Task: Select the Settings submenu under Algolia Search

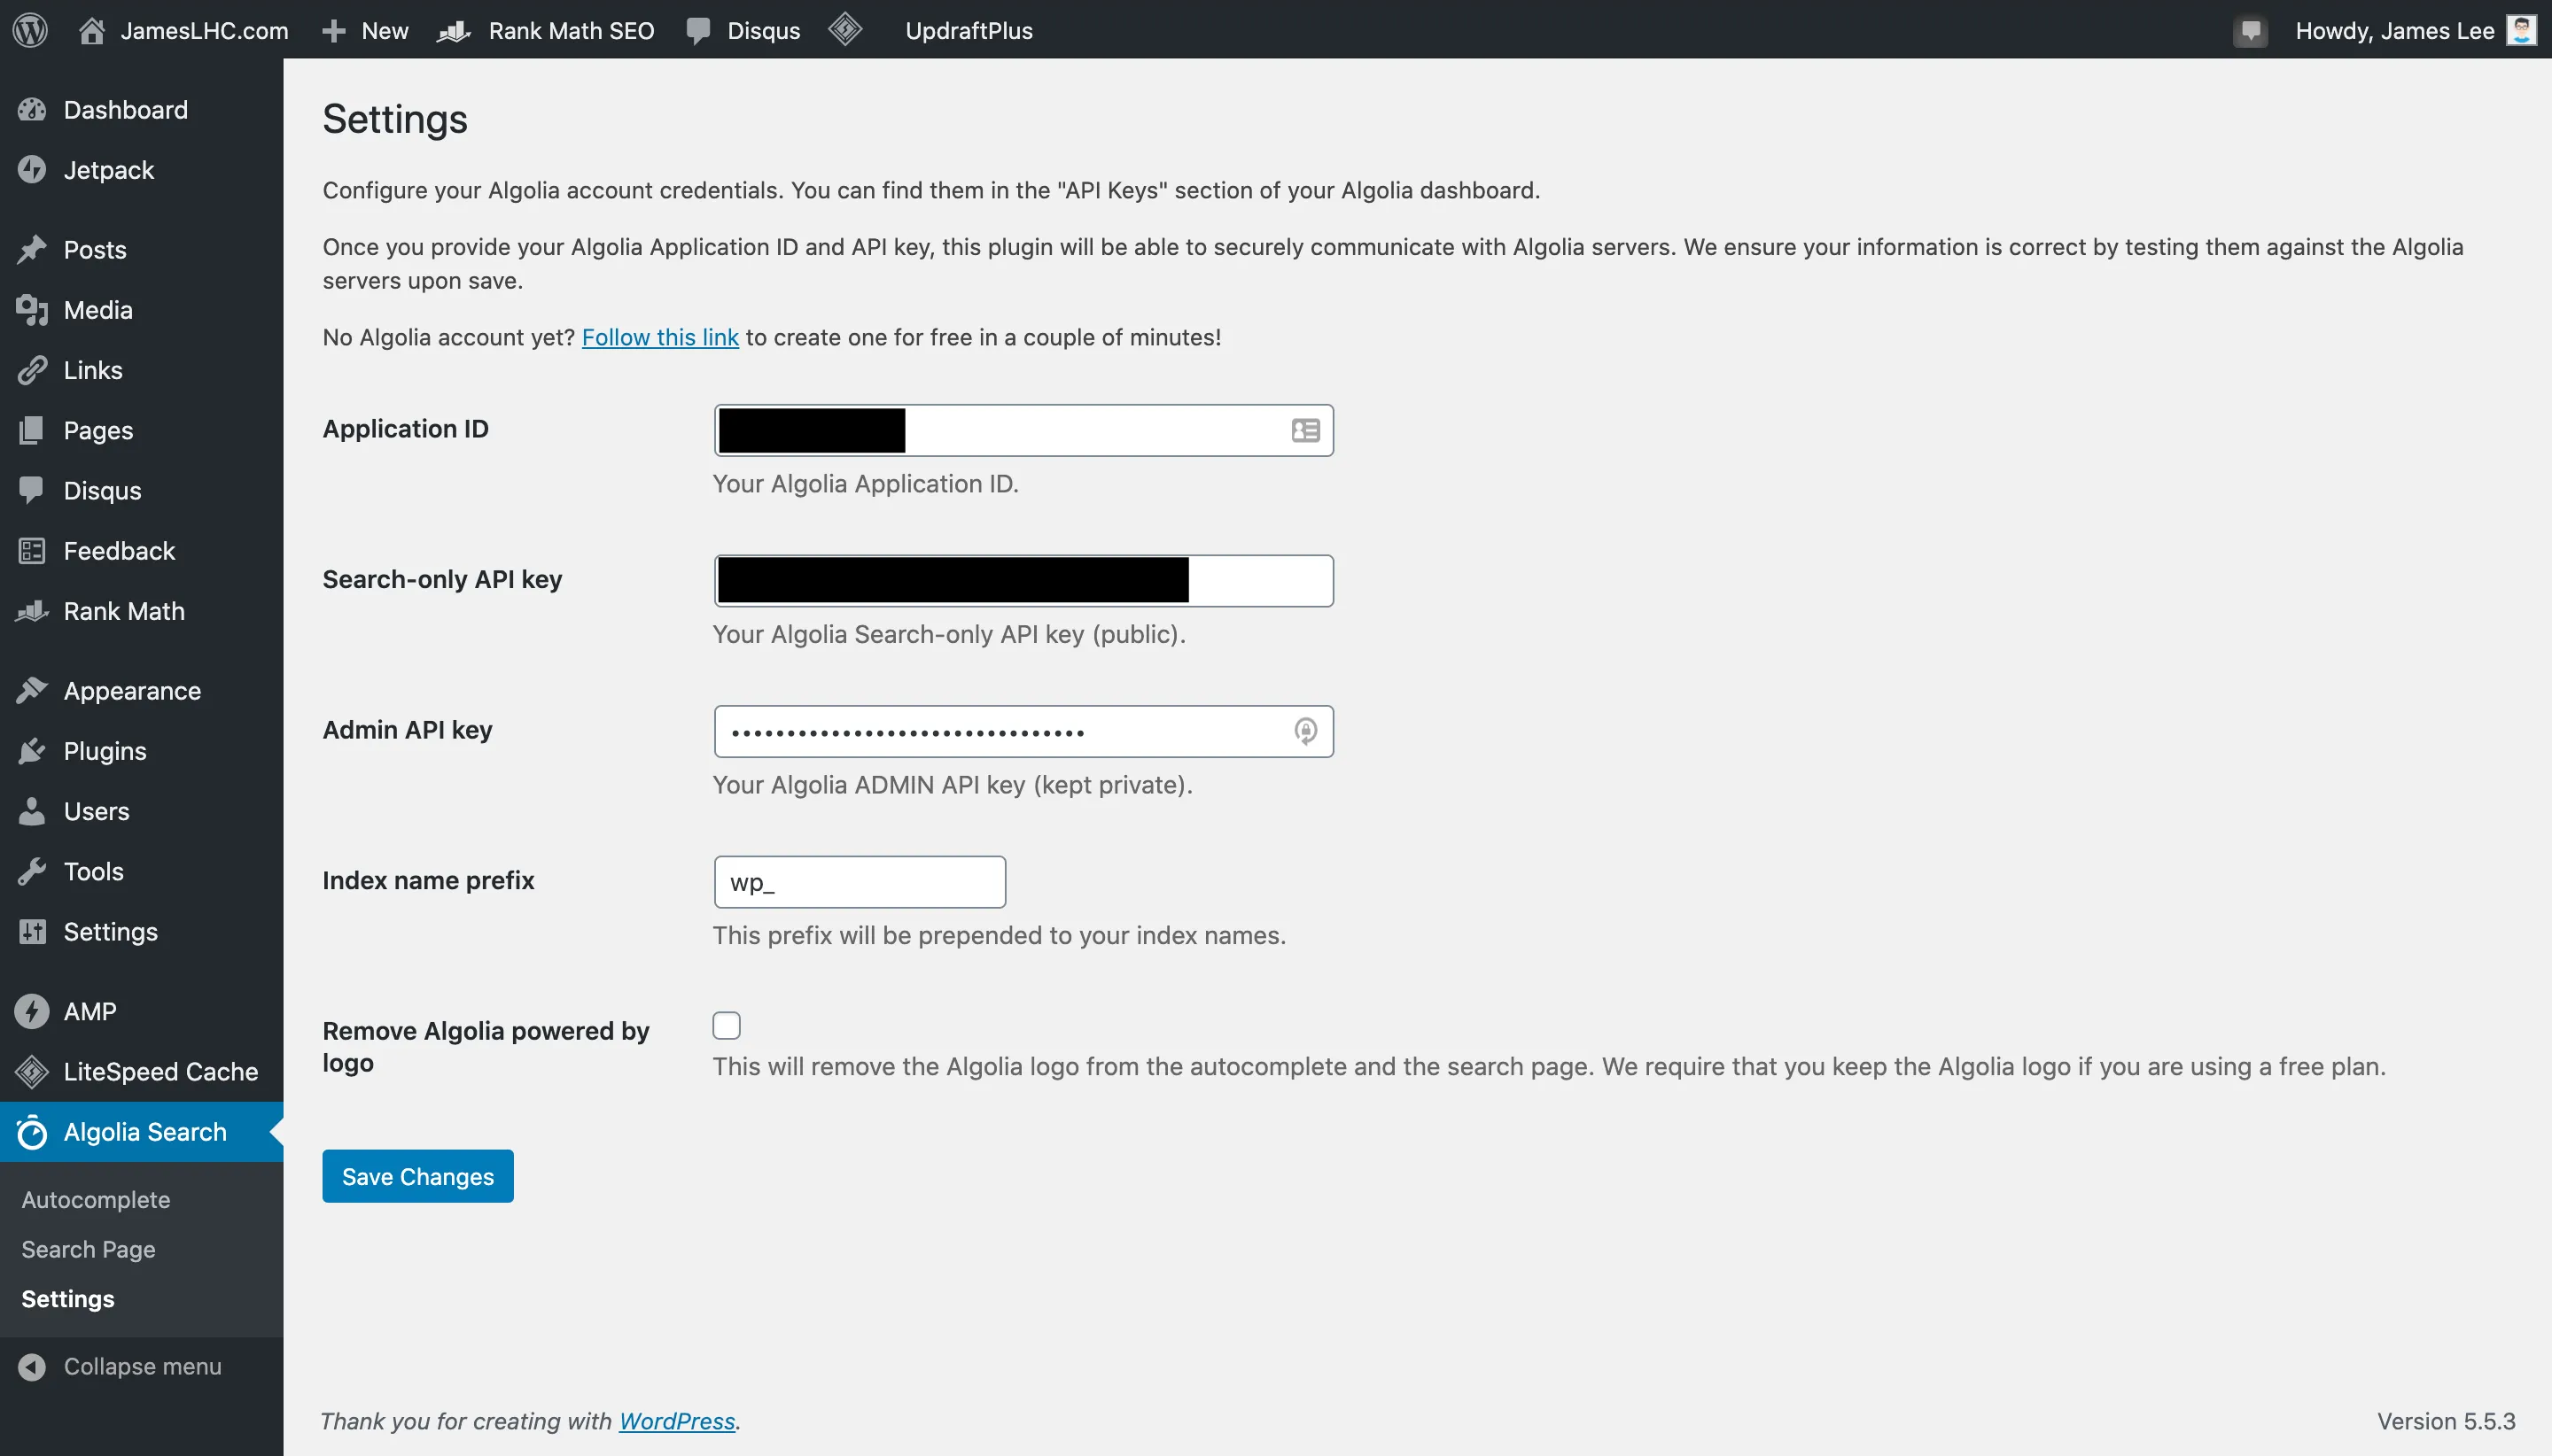Action: [x=68, y=1299]
